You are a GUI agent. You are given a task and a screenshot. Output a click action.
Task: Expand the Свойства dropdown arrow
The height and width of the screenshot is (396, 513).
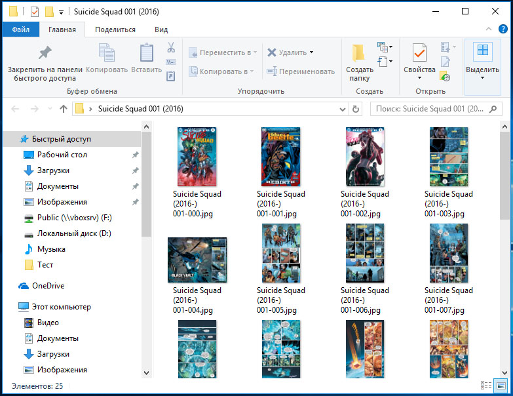(419, 78)
